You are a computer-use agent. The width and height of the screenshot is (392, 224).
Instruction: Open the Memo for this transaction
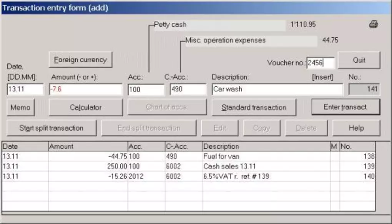(x=20, y=108)
